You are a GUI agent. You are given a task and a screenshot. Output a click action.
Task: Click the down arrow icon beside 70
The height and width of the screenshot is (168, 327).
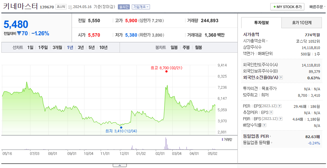pos(19,33)
